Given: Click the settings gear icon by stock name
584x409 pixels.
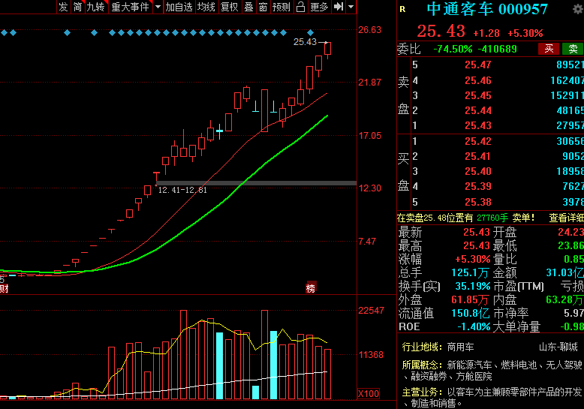Looking at the screenshot, I should pos(578,9).
